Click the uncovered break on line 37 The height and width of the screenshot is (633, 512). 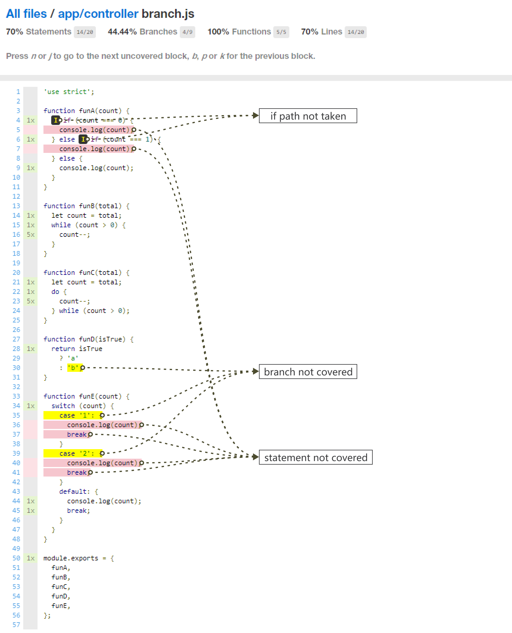point(67,434)
